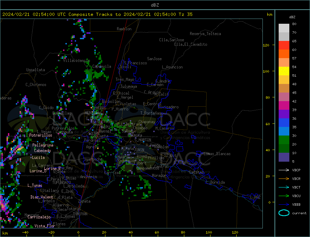Click the pink 'L_Tunas' map label
Screen dimensions: 310x237
[x=35, y=185]
